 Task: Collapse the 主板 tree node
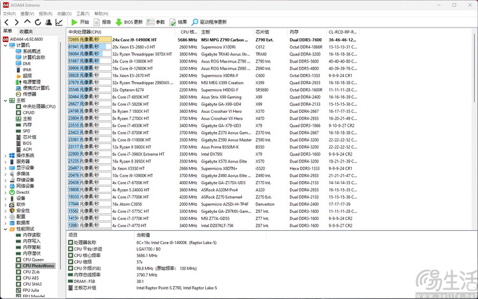click(x=5, y=100)
